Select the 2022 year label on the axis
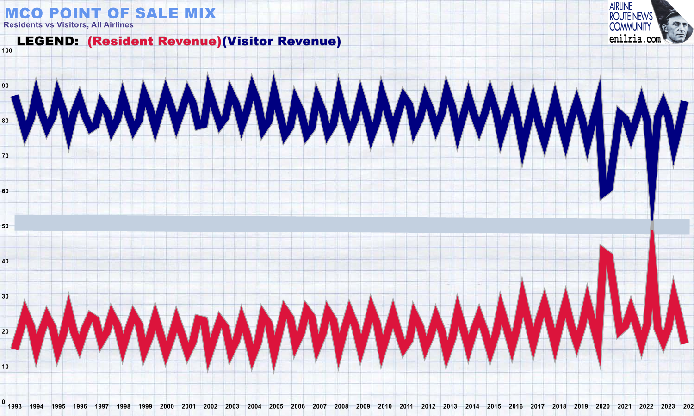This screenshot has width=694, height=416. [x=646, y=406]
